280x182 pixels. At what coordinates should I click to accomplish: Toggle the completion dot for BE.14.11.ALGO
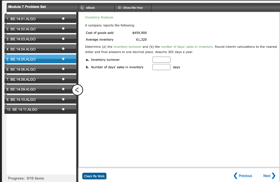63,109
